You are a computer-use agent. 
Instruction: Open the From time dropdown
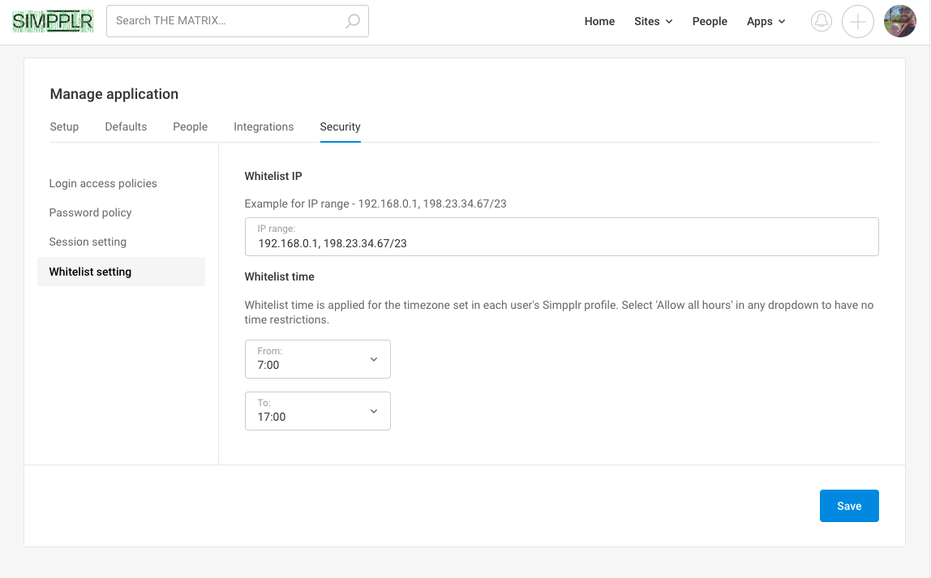[317, 359]
